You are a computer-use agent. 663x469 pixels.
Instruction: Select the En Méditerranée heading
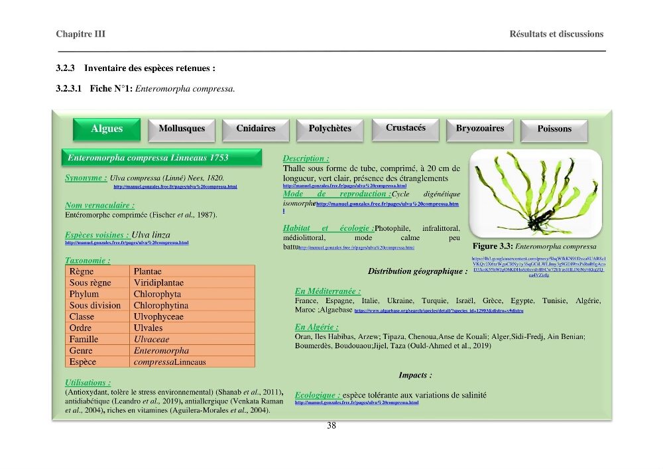328,291
